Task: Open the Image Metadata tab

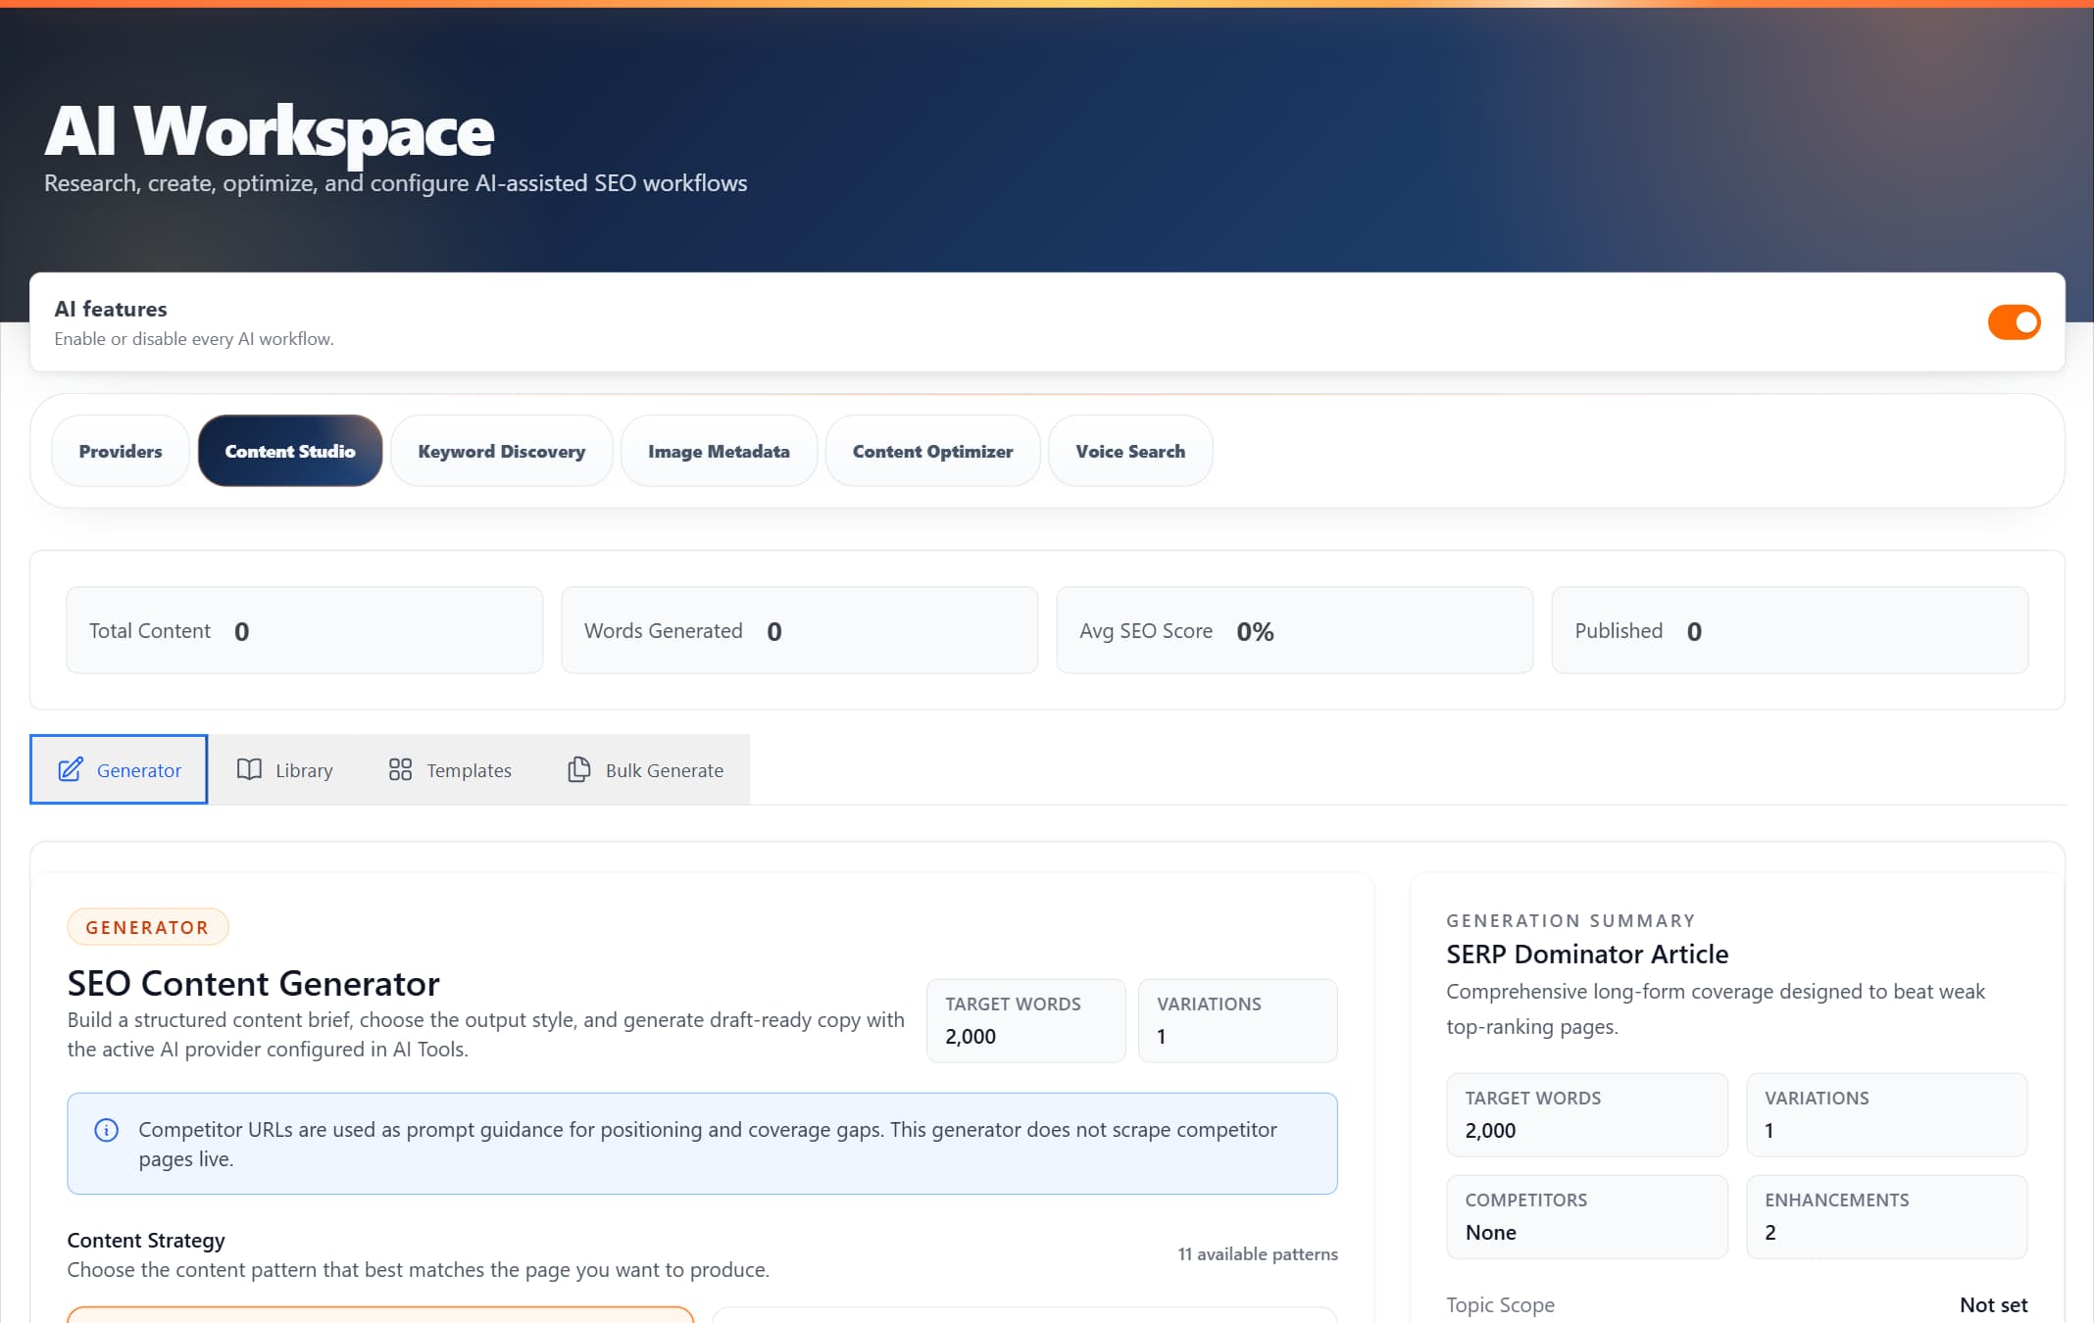Action: (x=719, y=451)
